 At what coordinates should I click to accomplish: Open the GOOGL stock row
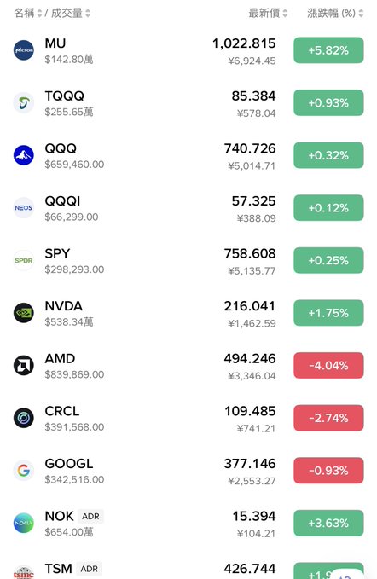(188, 471)
